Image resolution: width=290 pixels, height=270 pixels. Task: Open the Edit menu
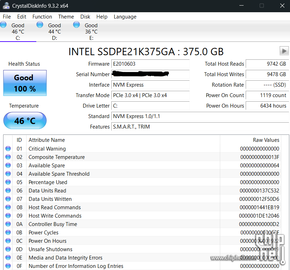click(x=22, y=17)
